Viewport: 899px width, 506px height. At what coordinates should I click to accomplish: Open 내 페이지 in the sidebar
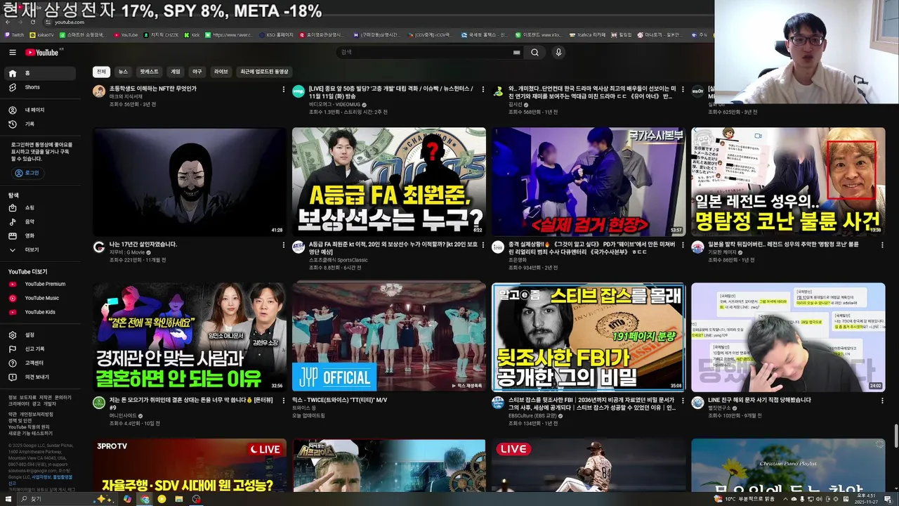click(x=40, y=110)
